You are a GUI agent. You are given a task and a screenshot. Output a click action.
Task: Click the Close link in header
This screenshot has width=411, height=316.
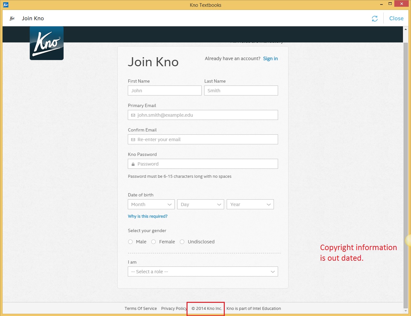coord(396,19)
